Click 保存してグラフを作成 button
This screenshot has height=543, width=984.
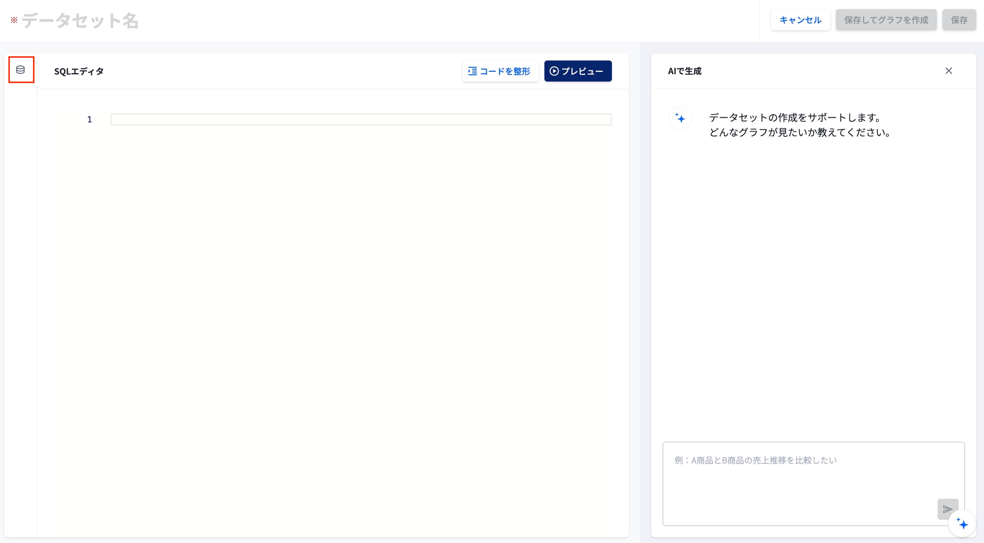click(x=886, y=20)
